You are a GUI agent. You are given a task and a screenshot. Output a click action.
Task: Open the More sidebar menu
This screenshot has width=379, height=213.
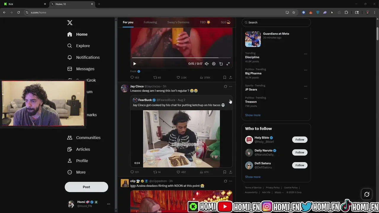coord(76,172)
